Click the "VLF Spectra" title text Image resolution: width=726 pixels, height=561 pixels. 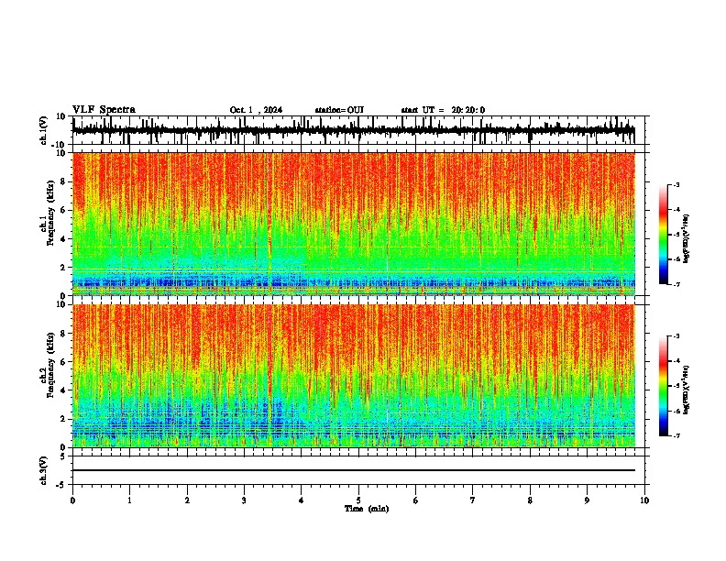tap(104, 109)
